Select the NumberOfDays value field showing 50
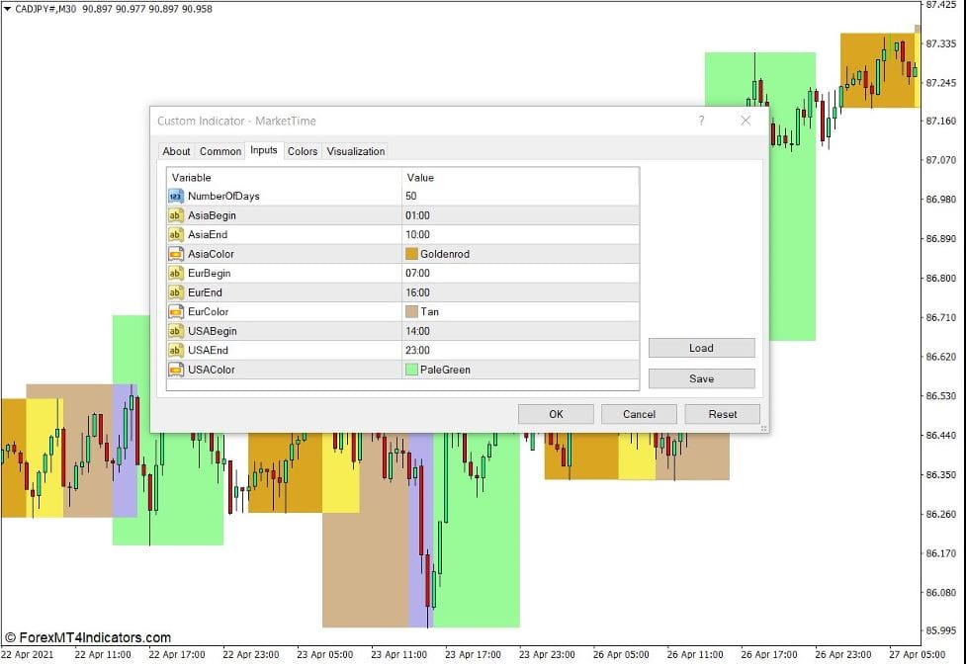 (445, 196)
